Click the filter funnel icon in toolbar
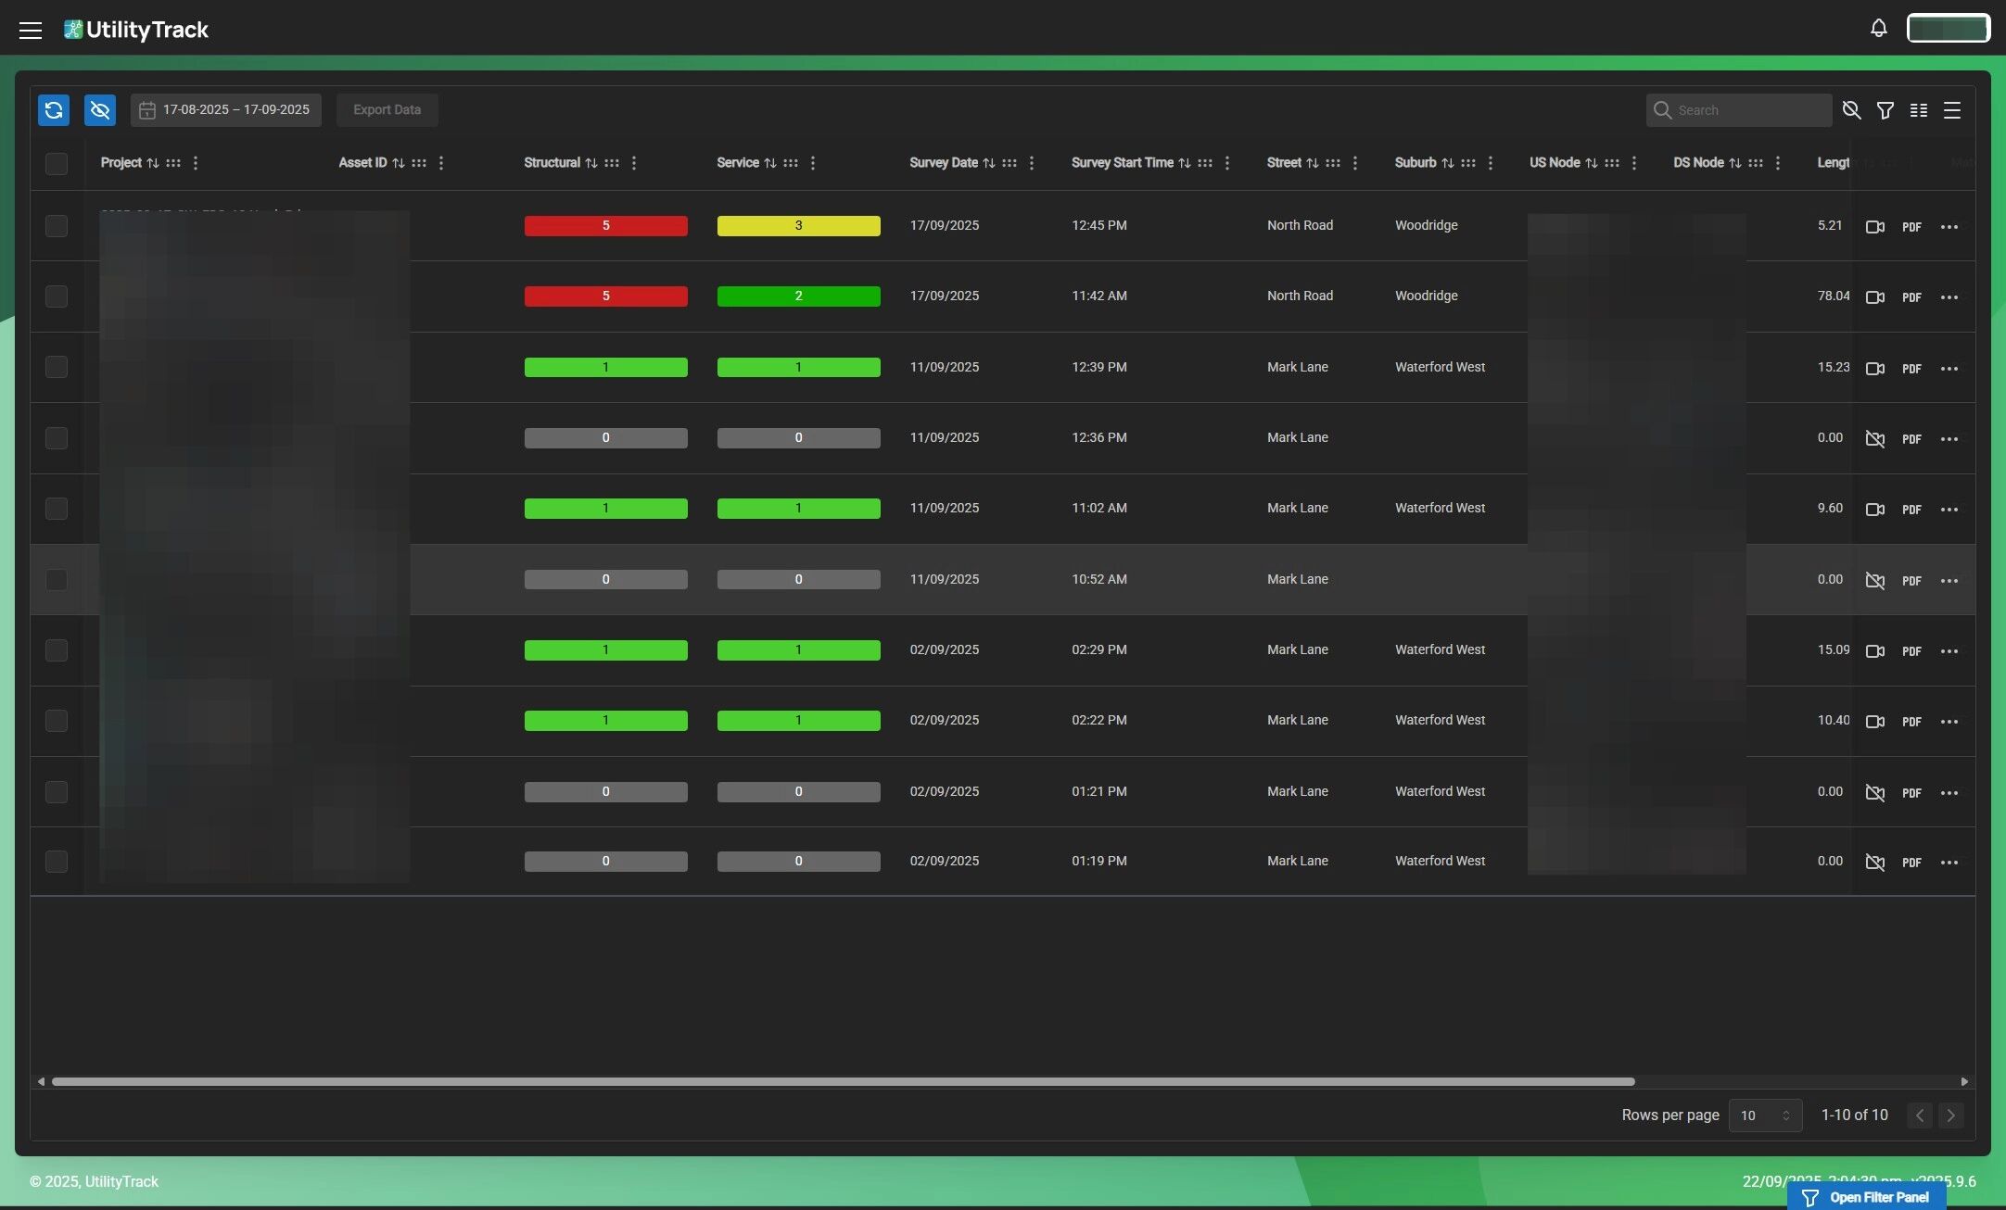The height and width of the screenshot is (1210, 2006). click(x=1885, y=110)
